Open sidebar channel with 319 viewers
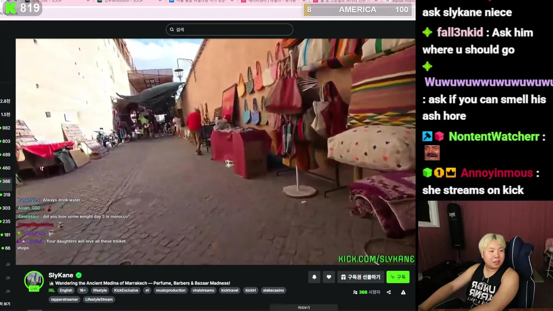Image resolution: width=553 pixels, height=311 pixels. pos(6,195)
